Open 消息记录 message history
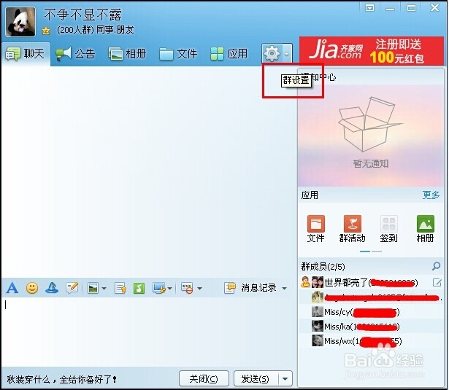The image size is (449, 390). pos(250,288)
